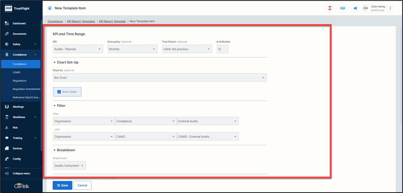Click the red stacked-bars icon in header
403x193 pixels.
click(x=330, y=8)
